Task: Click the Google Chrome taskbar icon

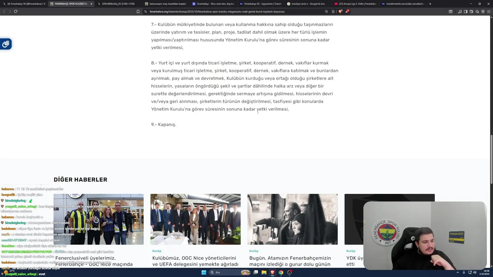Action: pyautogui.click(x=281, y=272)
